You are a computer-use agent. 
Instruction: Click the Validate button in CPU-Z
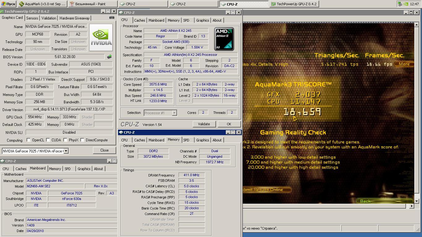coord(204,124)
